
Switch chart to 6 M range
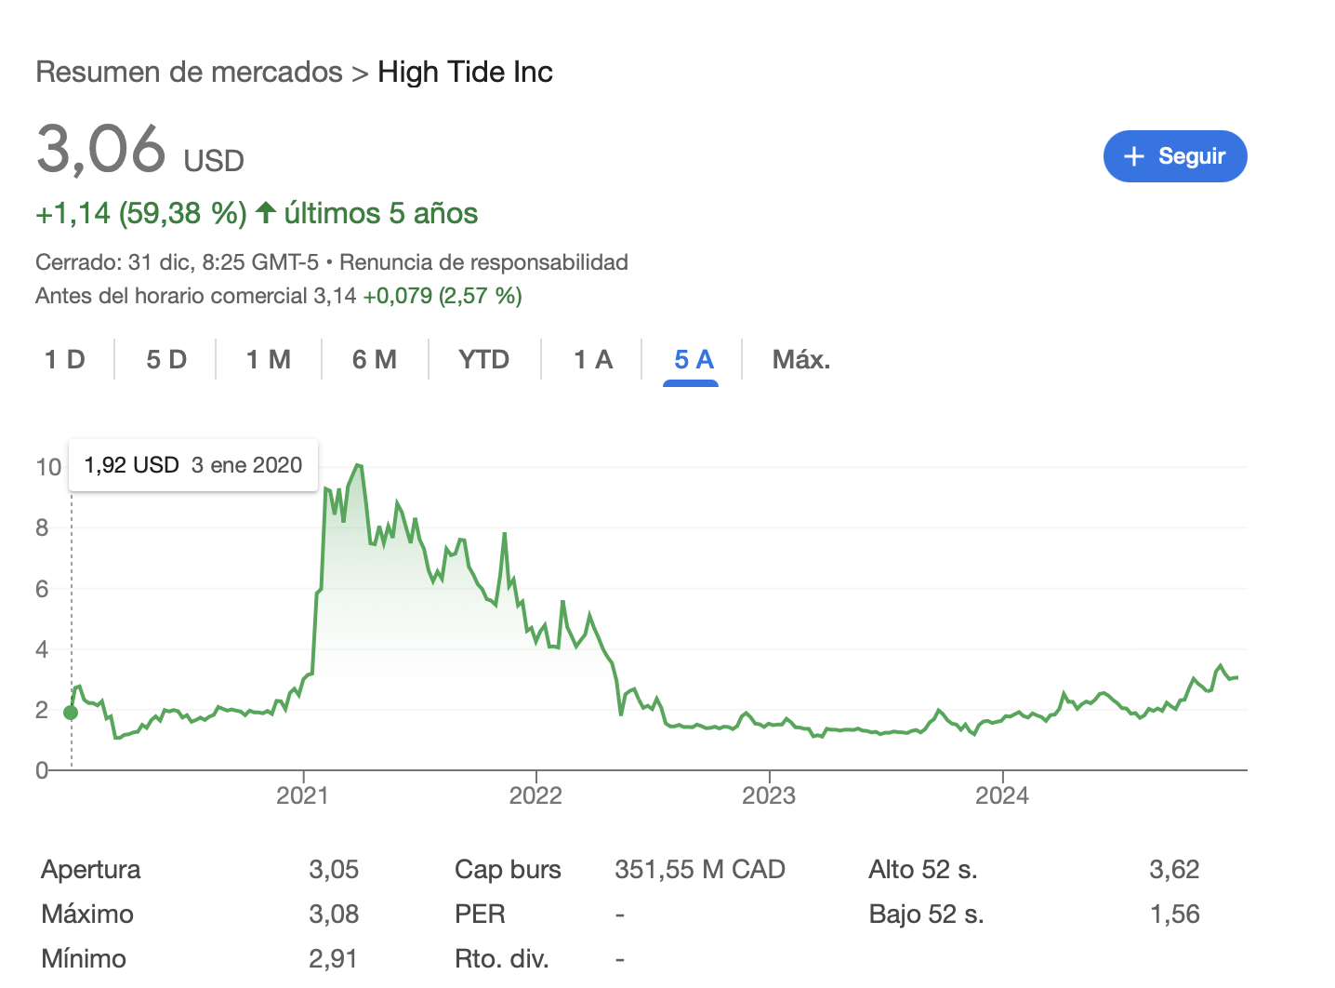375,359
